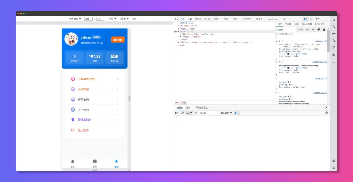Switch to the 已计算 computed styles tab
This screenshot has height=182, width=353.
(x=288, y=24)
